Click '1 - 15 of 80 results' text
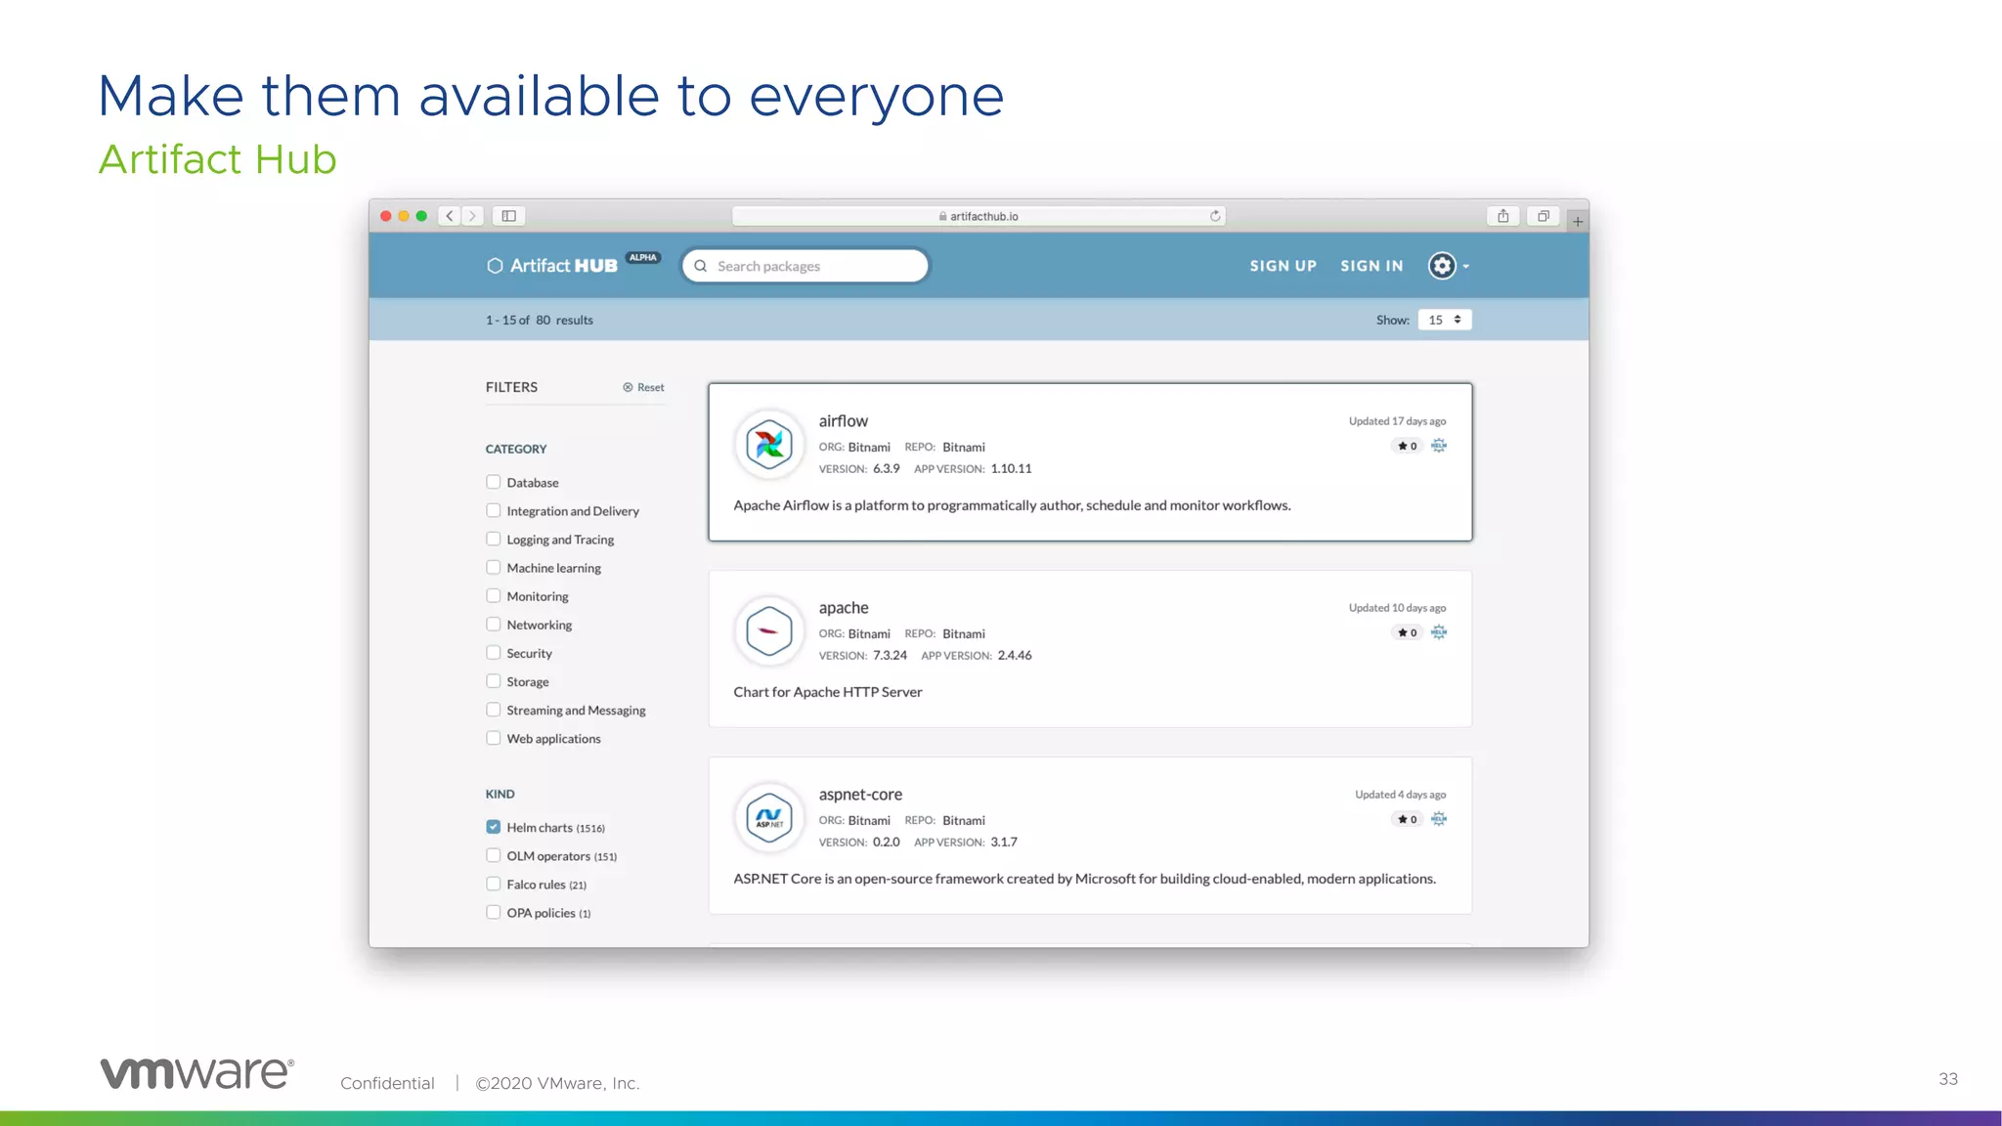Viewport: 2002px width, 1126px height. [x=540, y=320]
